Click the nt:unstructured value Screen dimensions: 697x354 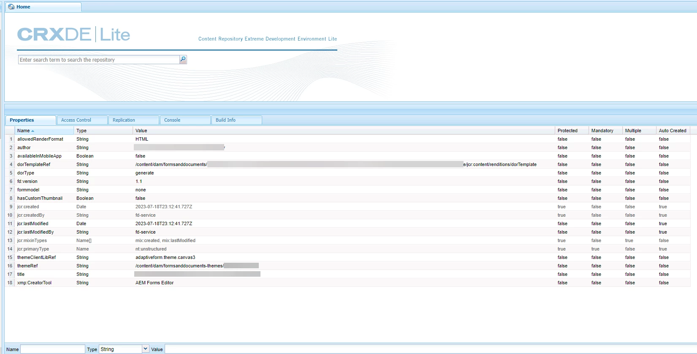[151, 249]
